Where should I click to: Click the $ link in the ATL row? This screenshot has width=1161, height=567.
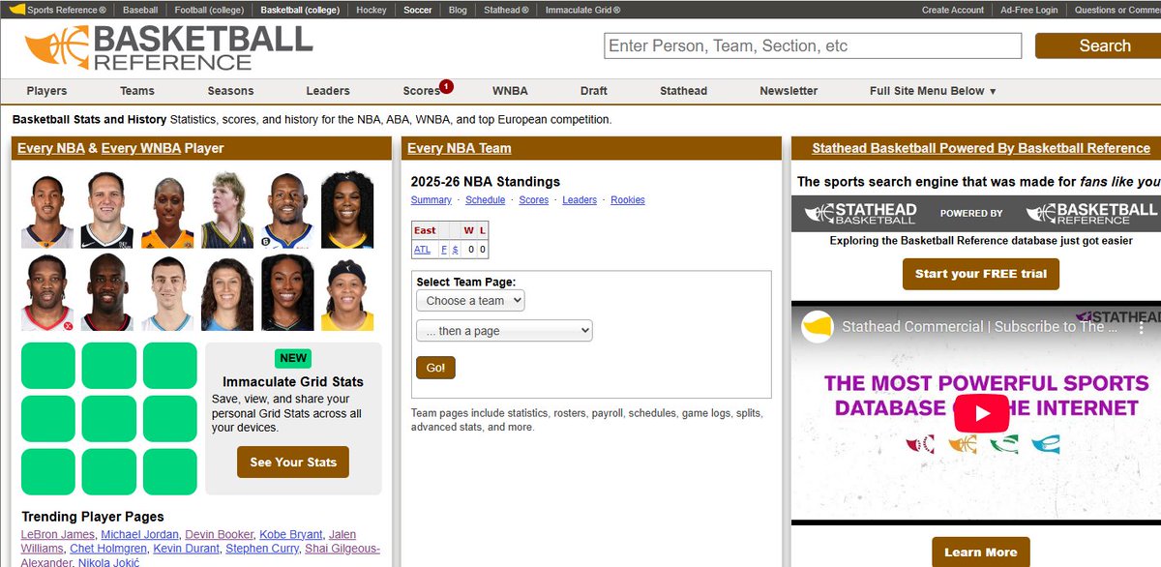(x=456, y=250)
